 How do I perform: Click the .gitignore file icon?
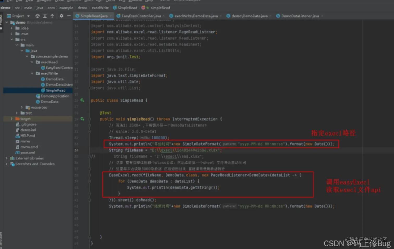pos(17,124)
